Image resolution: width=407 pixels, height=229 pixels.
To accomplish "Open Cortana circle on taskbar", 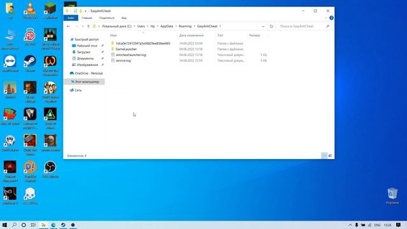I will coord(24,225).
